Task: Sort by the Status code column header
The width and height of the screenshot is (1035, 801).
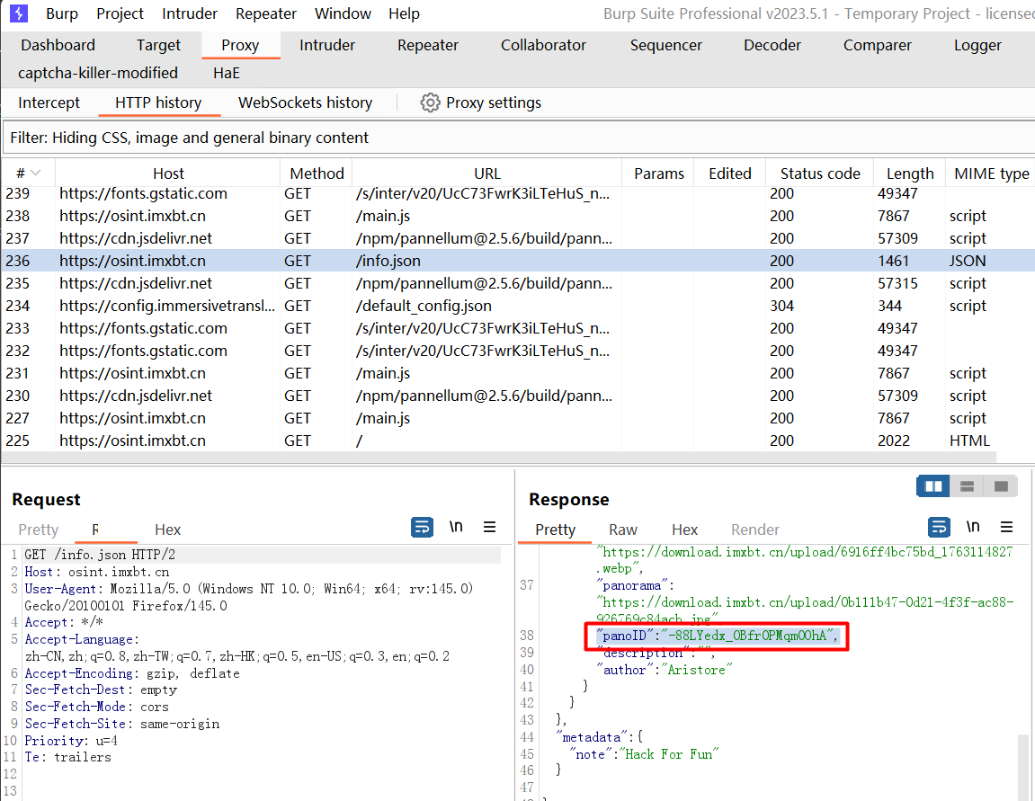Action: (819, 174)
